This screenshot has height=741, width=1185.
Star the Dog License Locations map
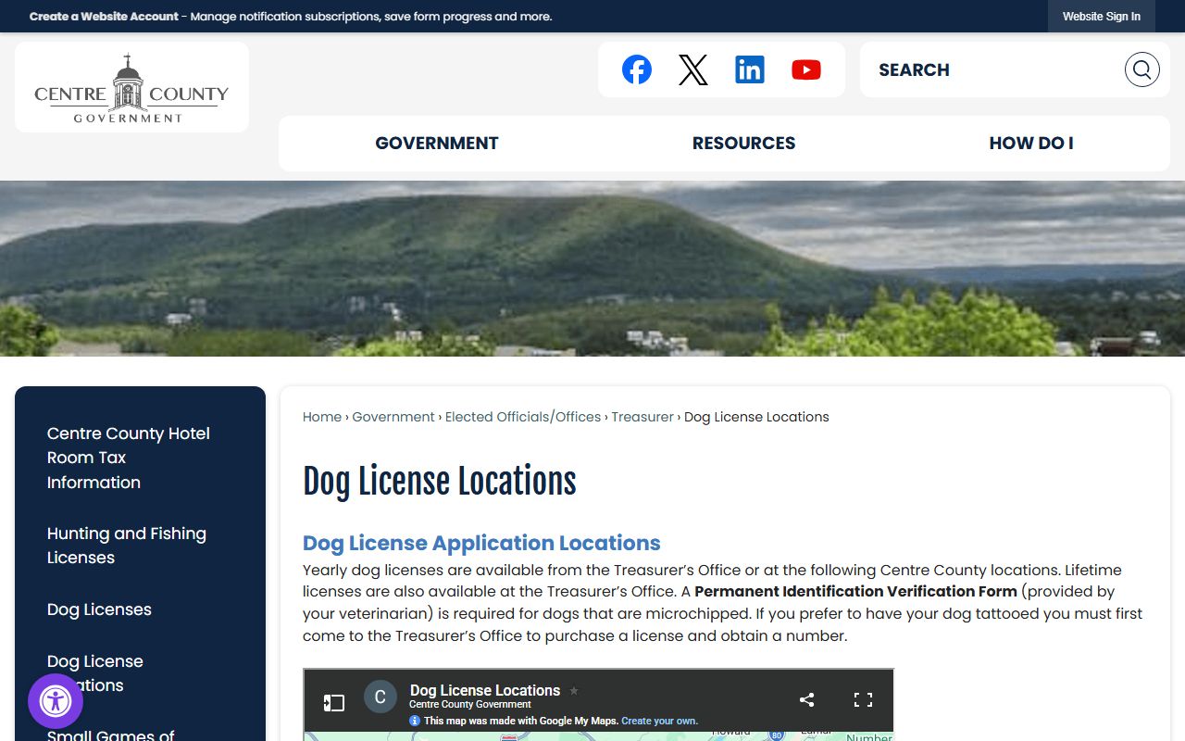pos(574,691)
